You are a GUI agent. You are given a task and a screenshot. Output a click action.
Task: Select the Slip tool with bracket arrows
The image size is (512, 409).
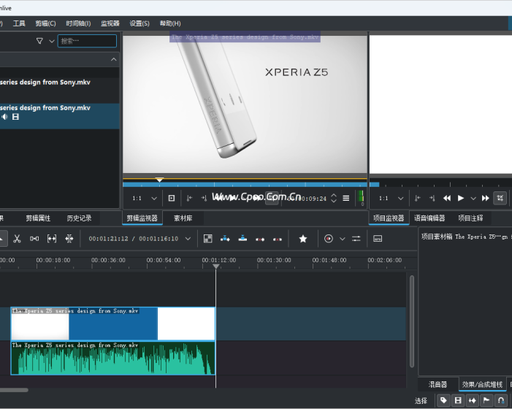pyautogui.click(x=52, y=239)
